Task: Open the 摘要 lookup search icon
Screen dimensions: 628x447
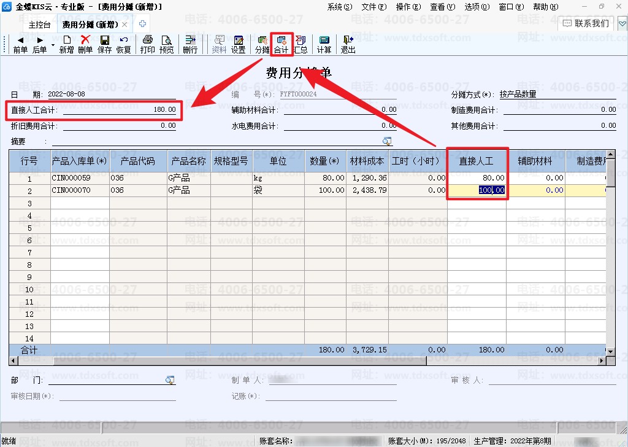Action: click(x=387, y=141)
